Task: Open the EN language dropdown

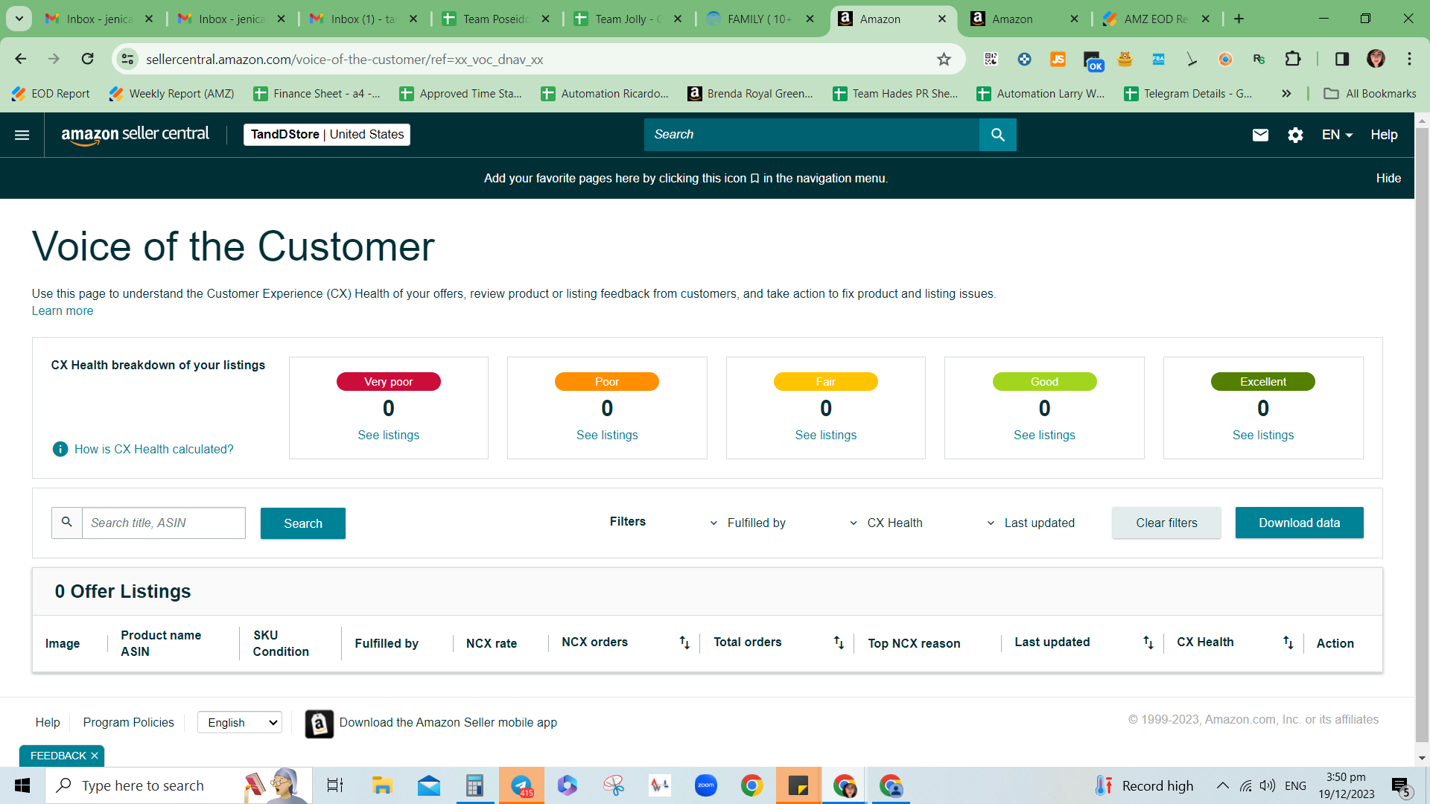Action: click(x=1337, y=135)
